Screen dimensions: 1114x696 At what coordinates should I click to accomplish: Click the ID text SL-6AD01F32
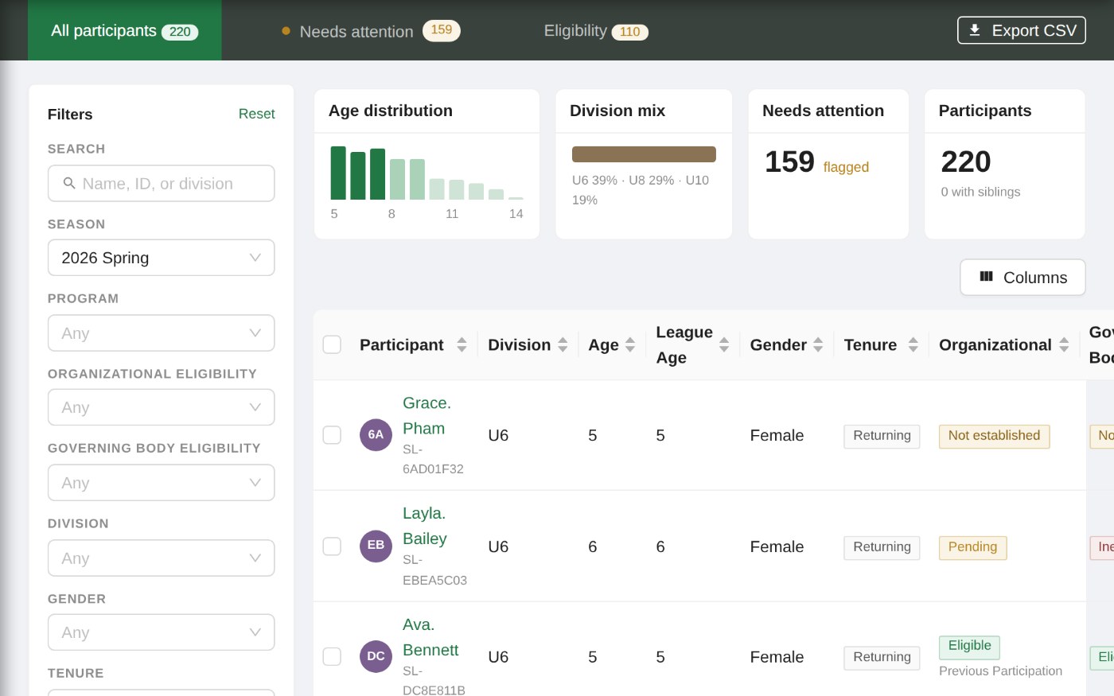(x=433, y=459)
